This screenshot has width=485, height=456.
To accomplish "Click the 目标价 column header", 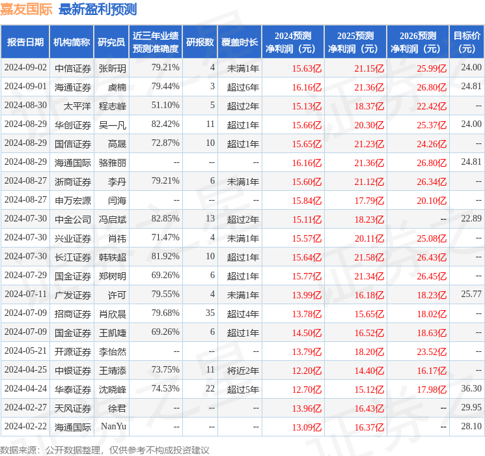I will 467,42.
